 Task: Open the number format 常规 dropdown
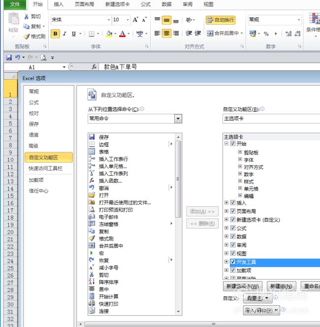(299, 20)
